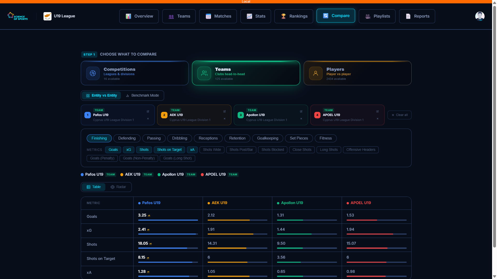Open the Matches section
This screenshot has width=497, height=279.
click(x=218, y=16)
